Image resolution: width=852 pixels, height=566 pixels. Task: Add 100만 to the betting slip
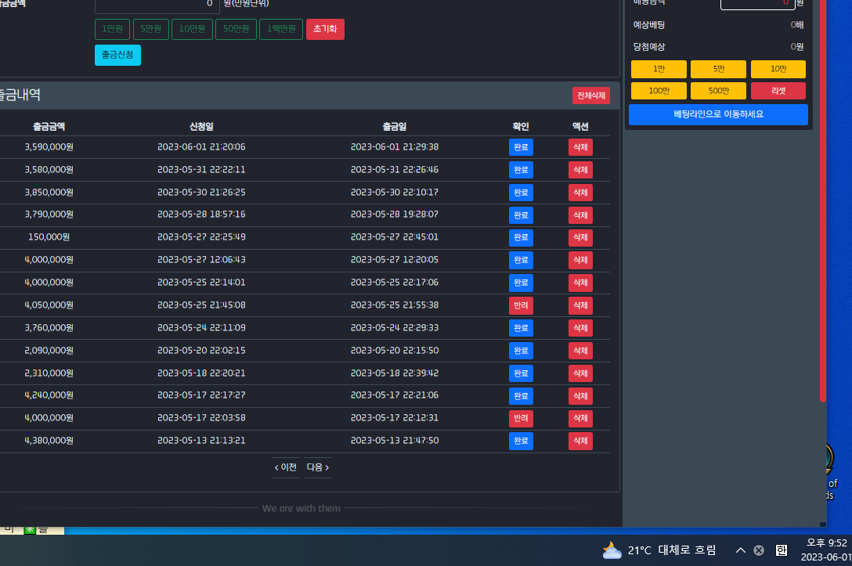click(659, 91)
